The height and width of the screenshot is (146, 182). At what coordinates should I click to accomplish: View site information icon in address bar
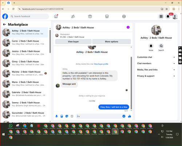click(x=19, y=9)
